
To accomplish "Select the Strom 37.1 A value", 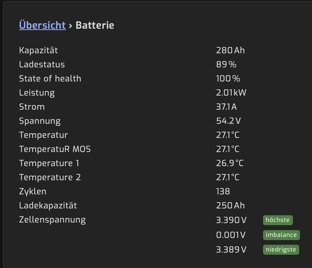I will (x=226, y=107).
